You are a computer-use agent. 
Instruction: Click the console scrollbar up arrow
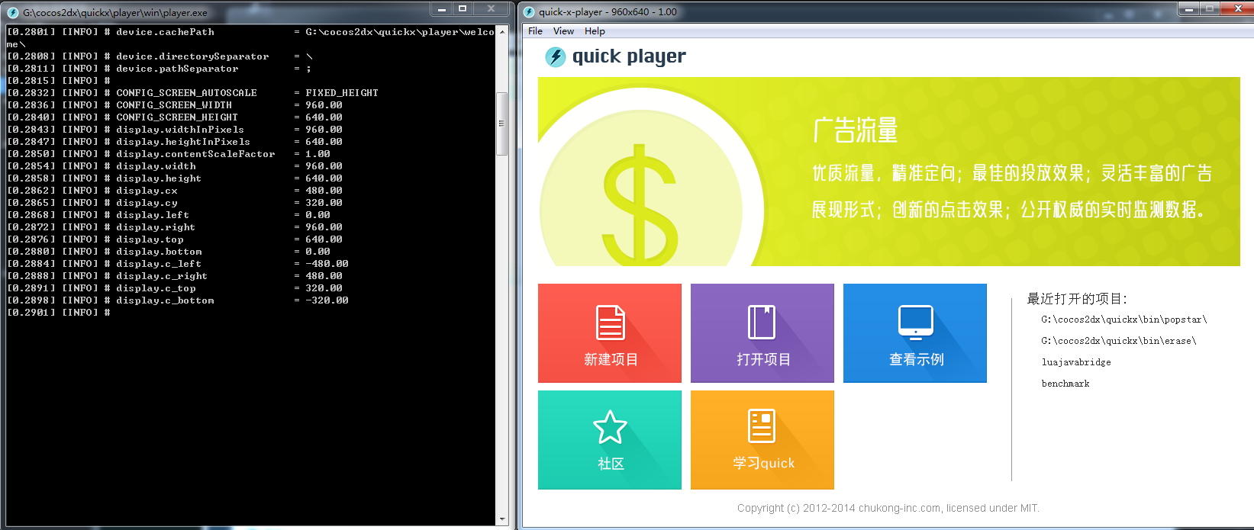tap(502, 32)
